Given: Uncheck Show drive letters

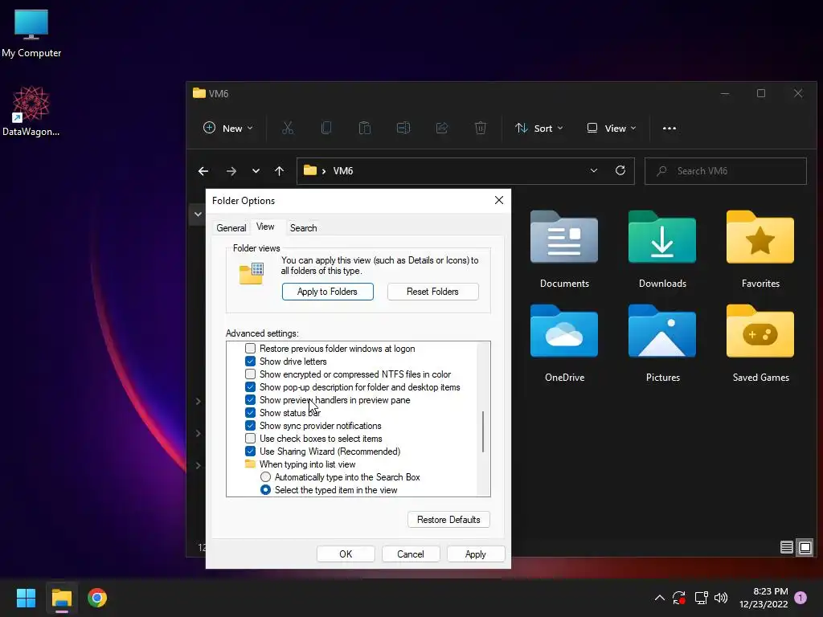Looking at the screenshot, I should pyautogui.click(x=251, y=362).
